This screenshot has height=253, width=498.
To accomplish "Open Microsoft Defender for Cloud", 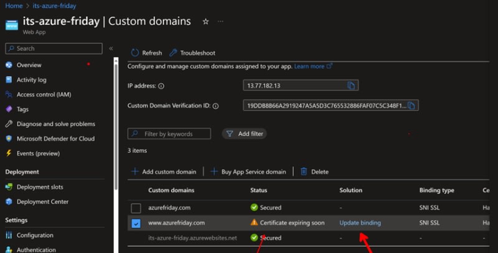I will point(55,139).
